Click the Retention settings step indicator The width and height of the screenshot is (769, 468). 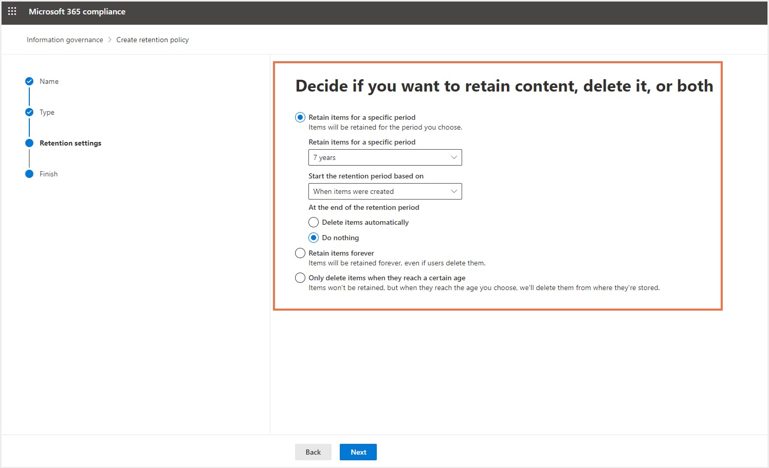pos(29,143)
